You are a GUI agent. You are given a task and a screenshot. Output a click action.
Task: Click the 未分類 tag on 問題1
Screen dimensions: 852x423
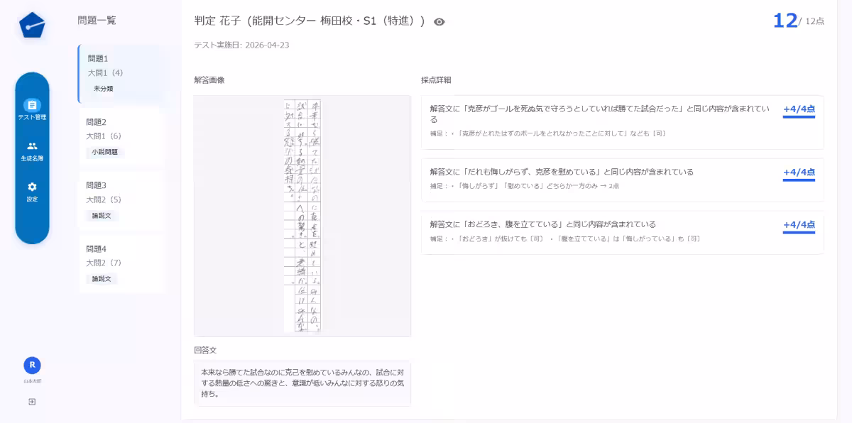tap(103, 89)
